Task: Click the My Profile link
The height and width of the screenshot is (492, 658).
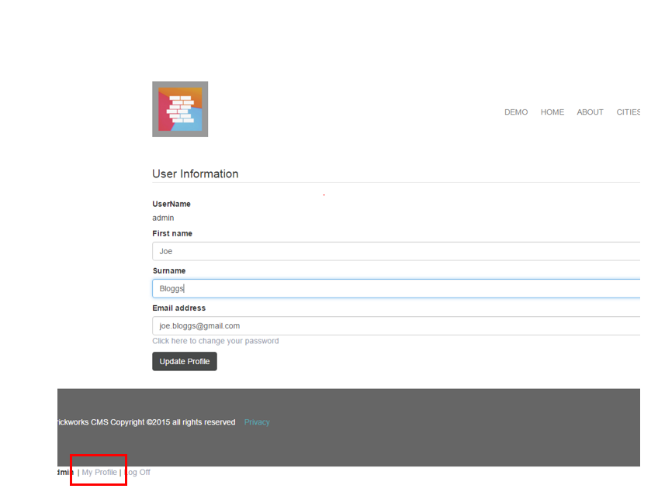Action: (99, 472)
